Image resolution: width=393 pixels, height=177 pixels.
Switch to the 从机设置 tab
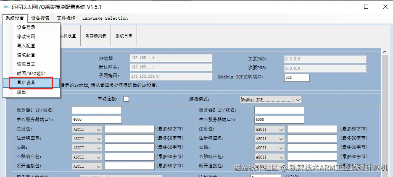coord(68,36)
